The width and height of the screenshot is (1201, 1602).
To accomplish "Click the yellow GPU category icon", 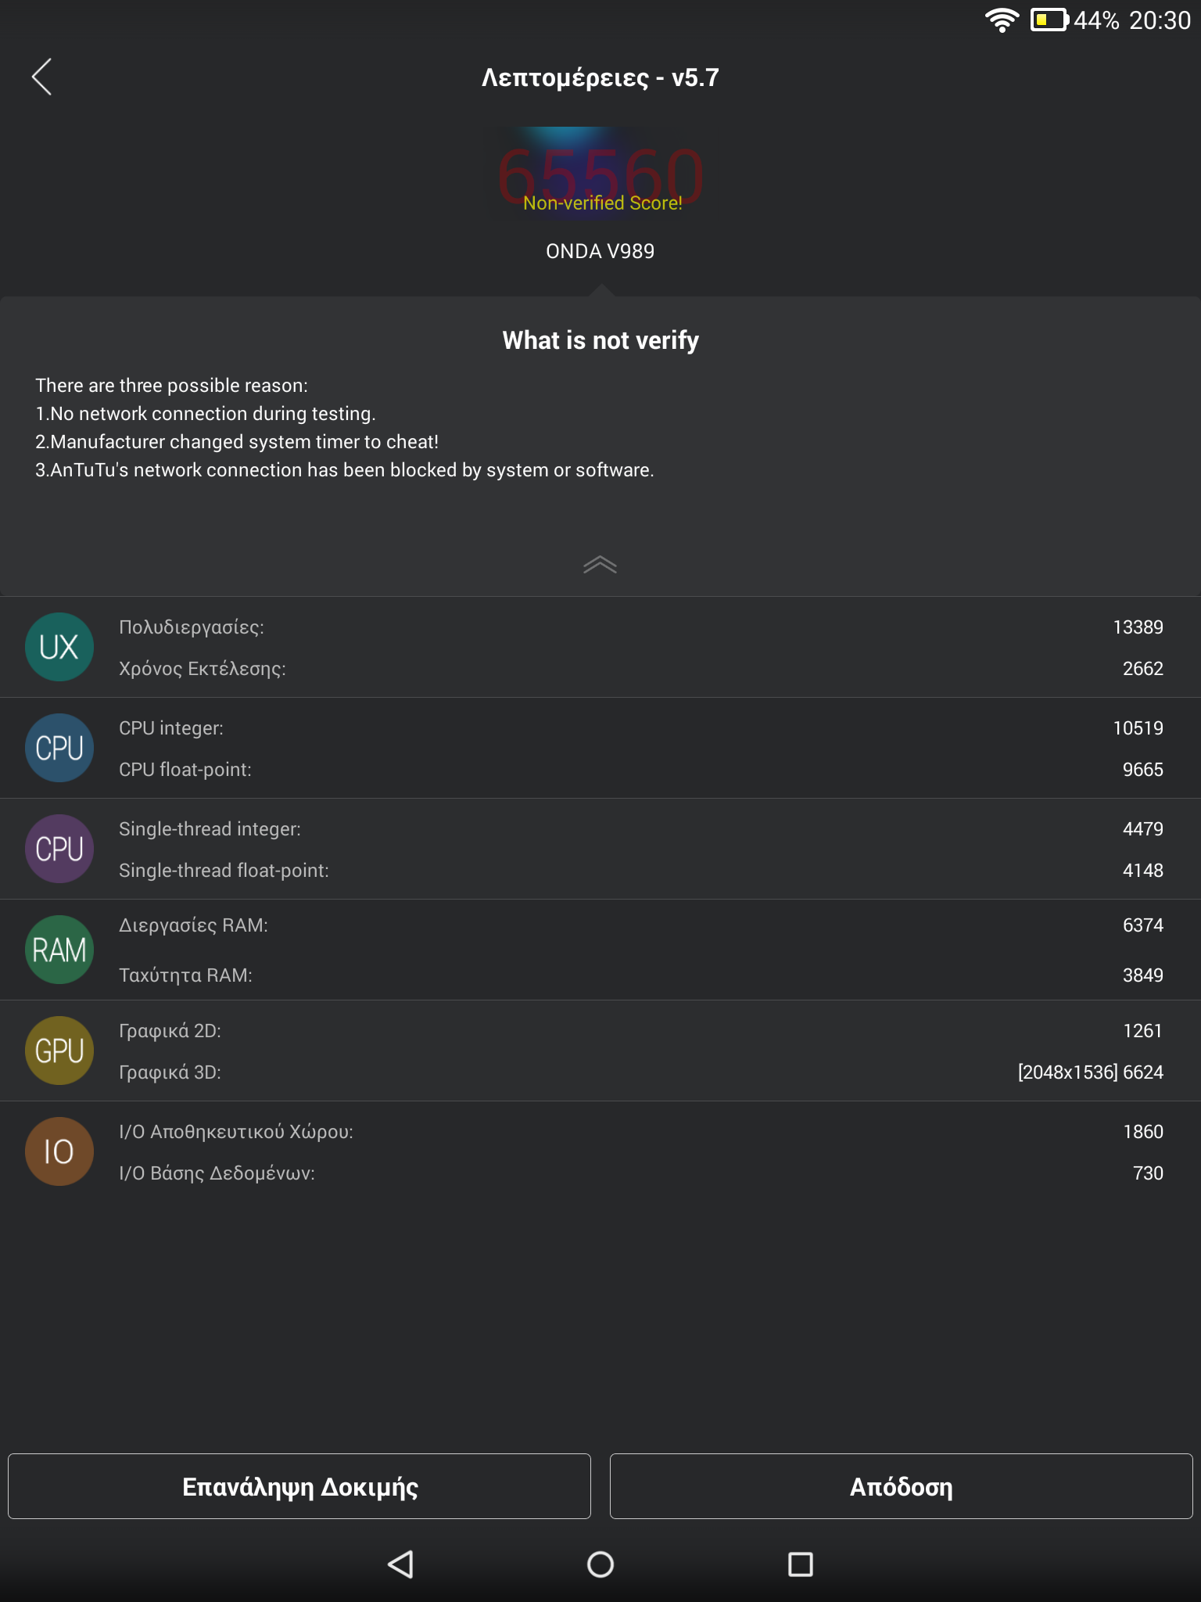I will [59, 1051].
